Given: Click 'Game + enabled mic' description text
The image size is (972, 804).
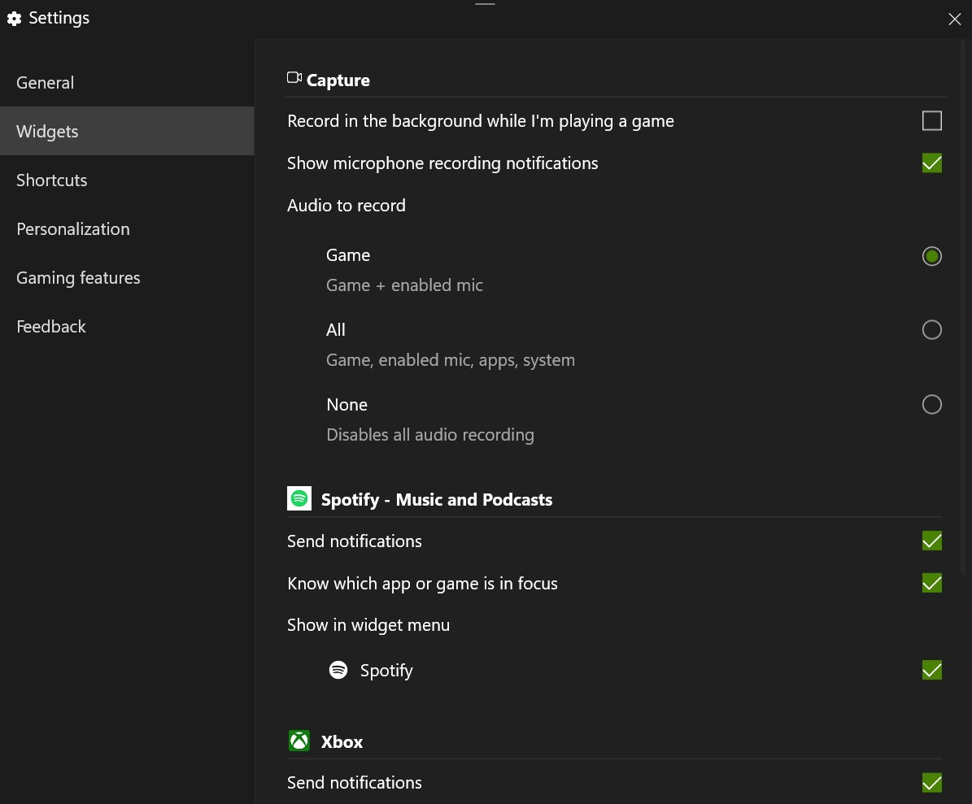Looking at the screenshot, I should click(404, 285).
